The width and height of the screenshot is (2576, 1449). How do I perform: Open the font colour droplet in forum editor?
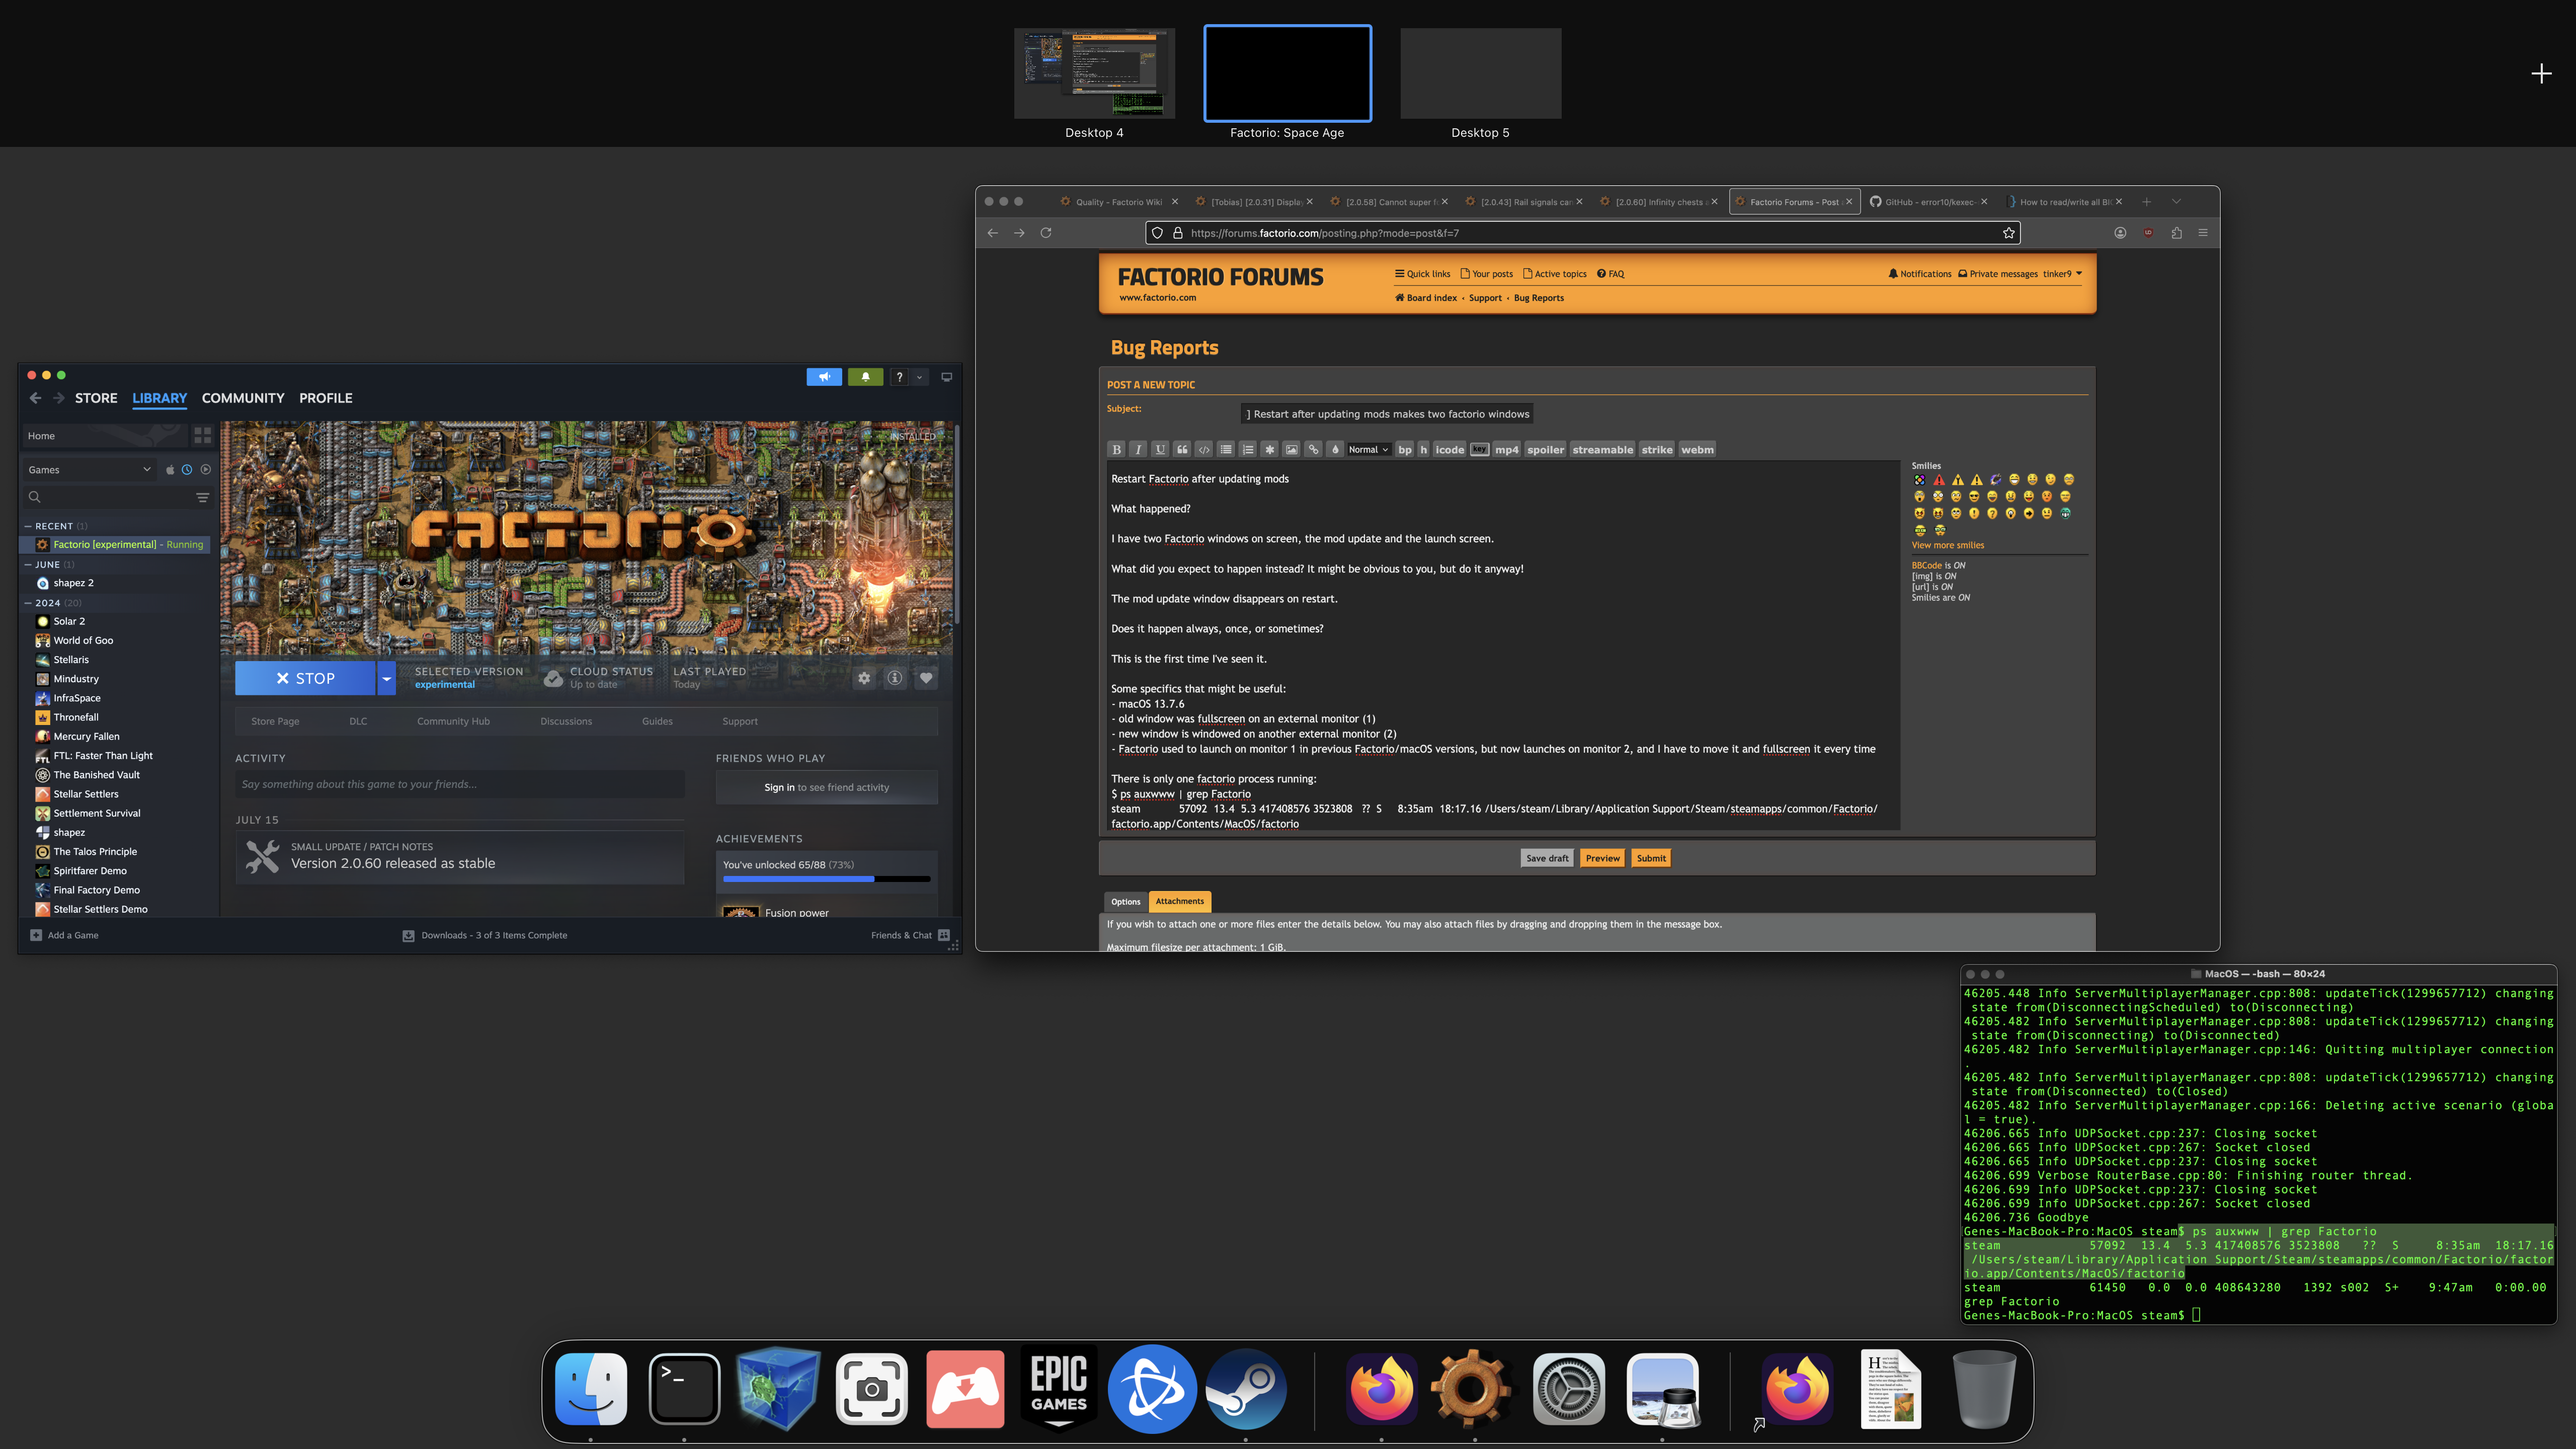pyautogui.click(x=1335, y=450)
